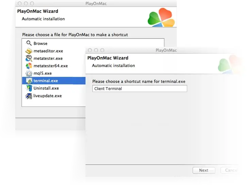Click the Browse magnifying glass icon
This screenshot has width=247, height=185.
(x=29, y=43)
